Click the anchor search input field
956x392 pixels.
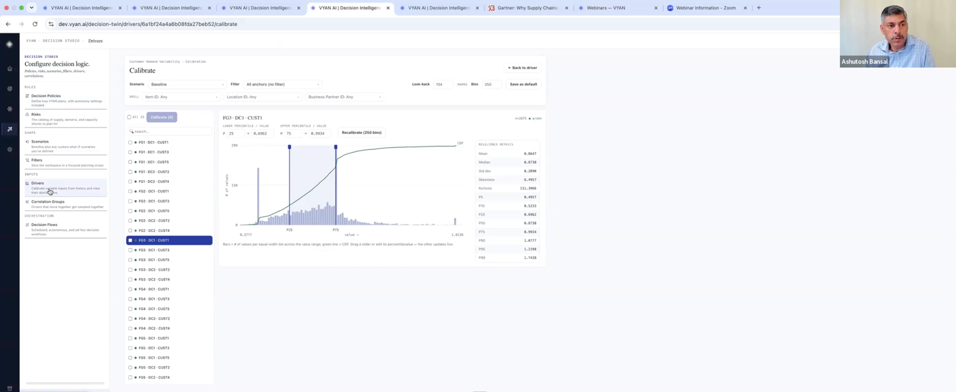(170, 131)
